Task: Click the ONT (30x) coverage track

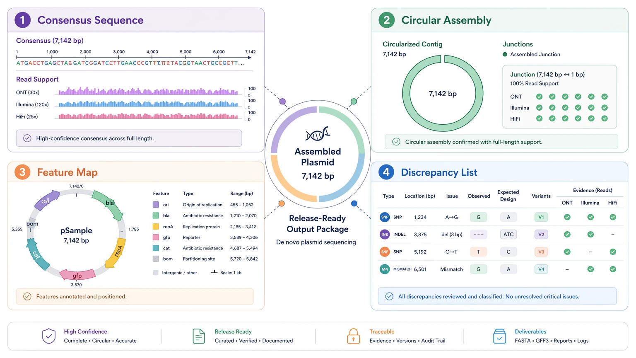Action: (x=149, y=91)
